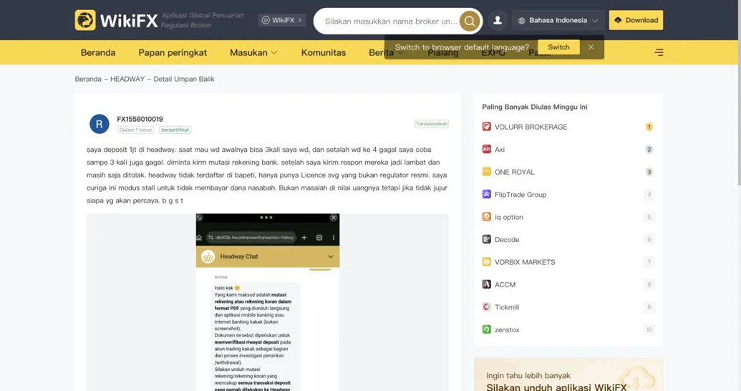Screen dimensions: 741x391
Task: Go to Beranda tab
Action: pyautogui.click(x=98, y=52)
